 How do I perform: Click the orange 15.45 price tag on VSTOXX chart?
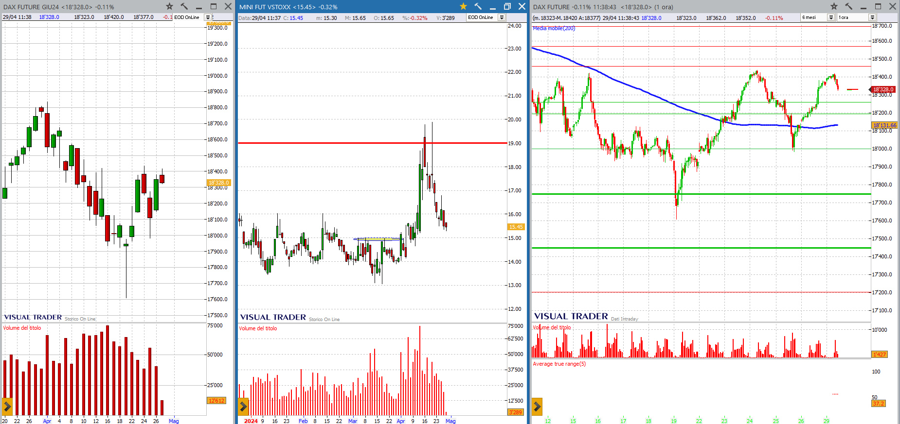pyautogui.click(x=516, y=227)
